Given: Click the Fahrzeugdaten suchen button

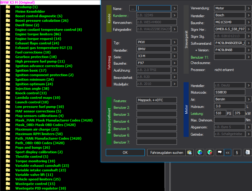Looking at the screenshot, I should [167, 153].
